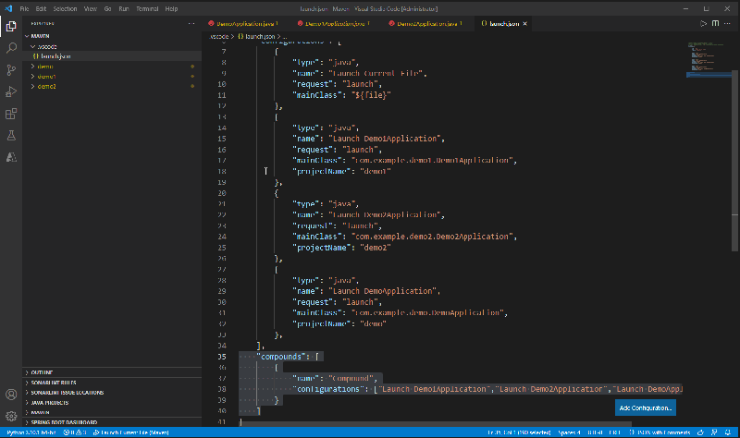Image resolution: width=740 pixels, height=438 pixels.
Task: Open the Manage gear icon
Action: coord(11,416)
